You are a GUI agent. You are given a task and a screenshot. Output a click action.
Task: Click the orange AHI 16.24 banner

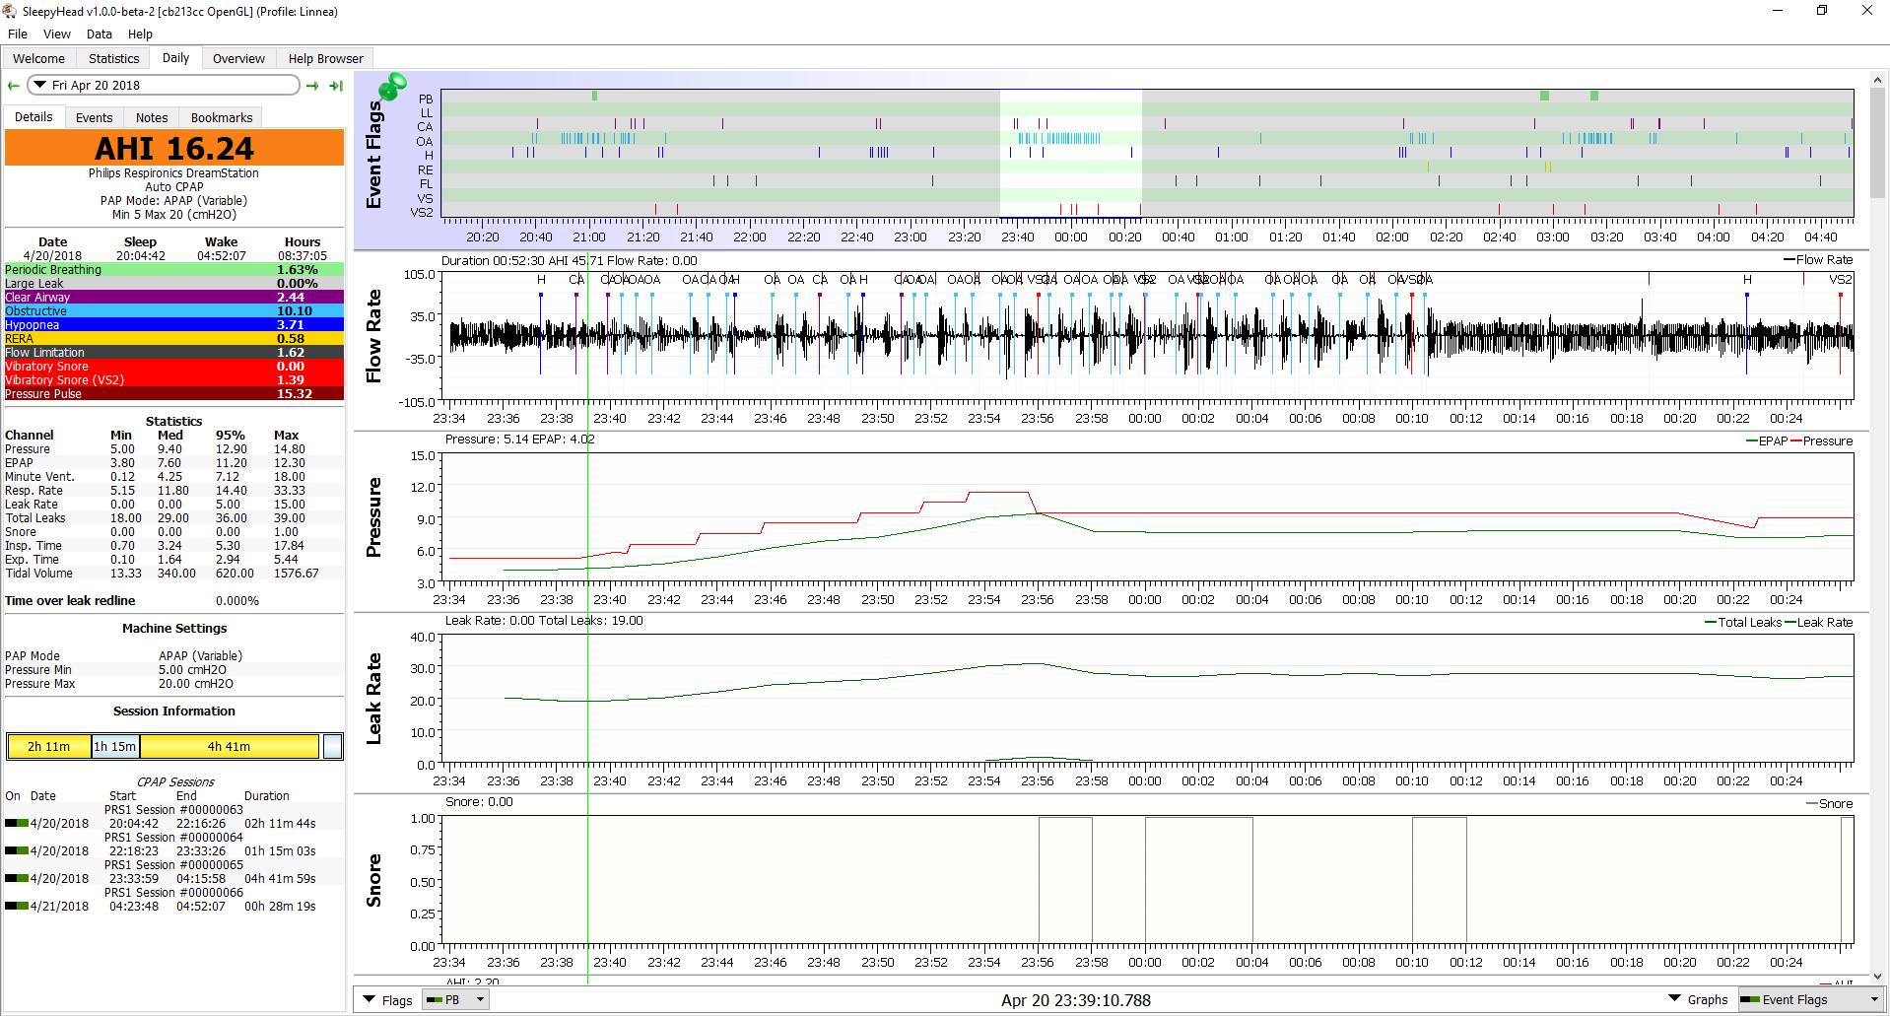(174, 148)
